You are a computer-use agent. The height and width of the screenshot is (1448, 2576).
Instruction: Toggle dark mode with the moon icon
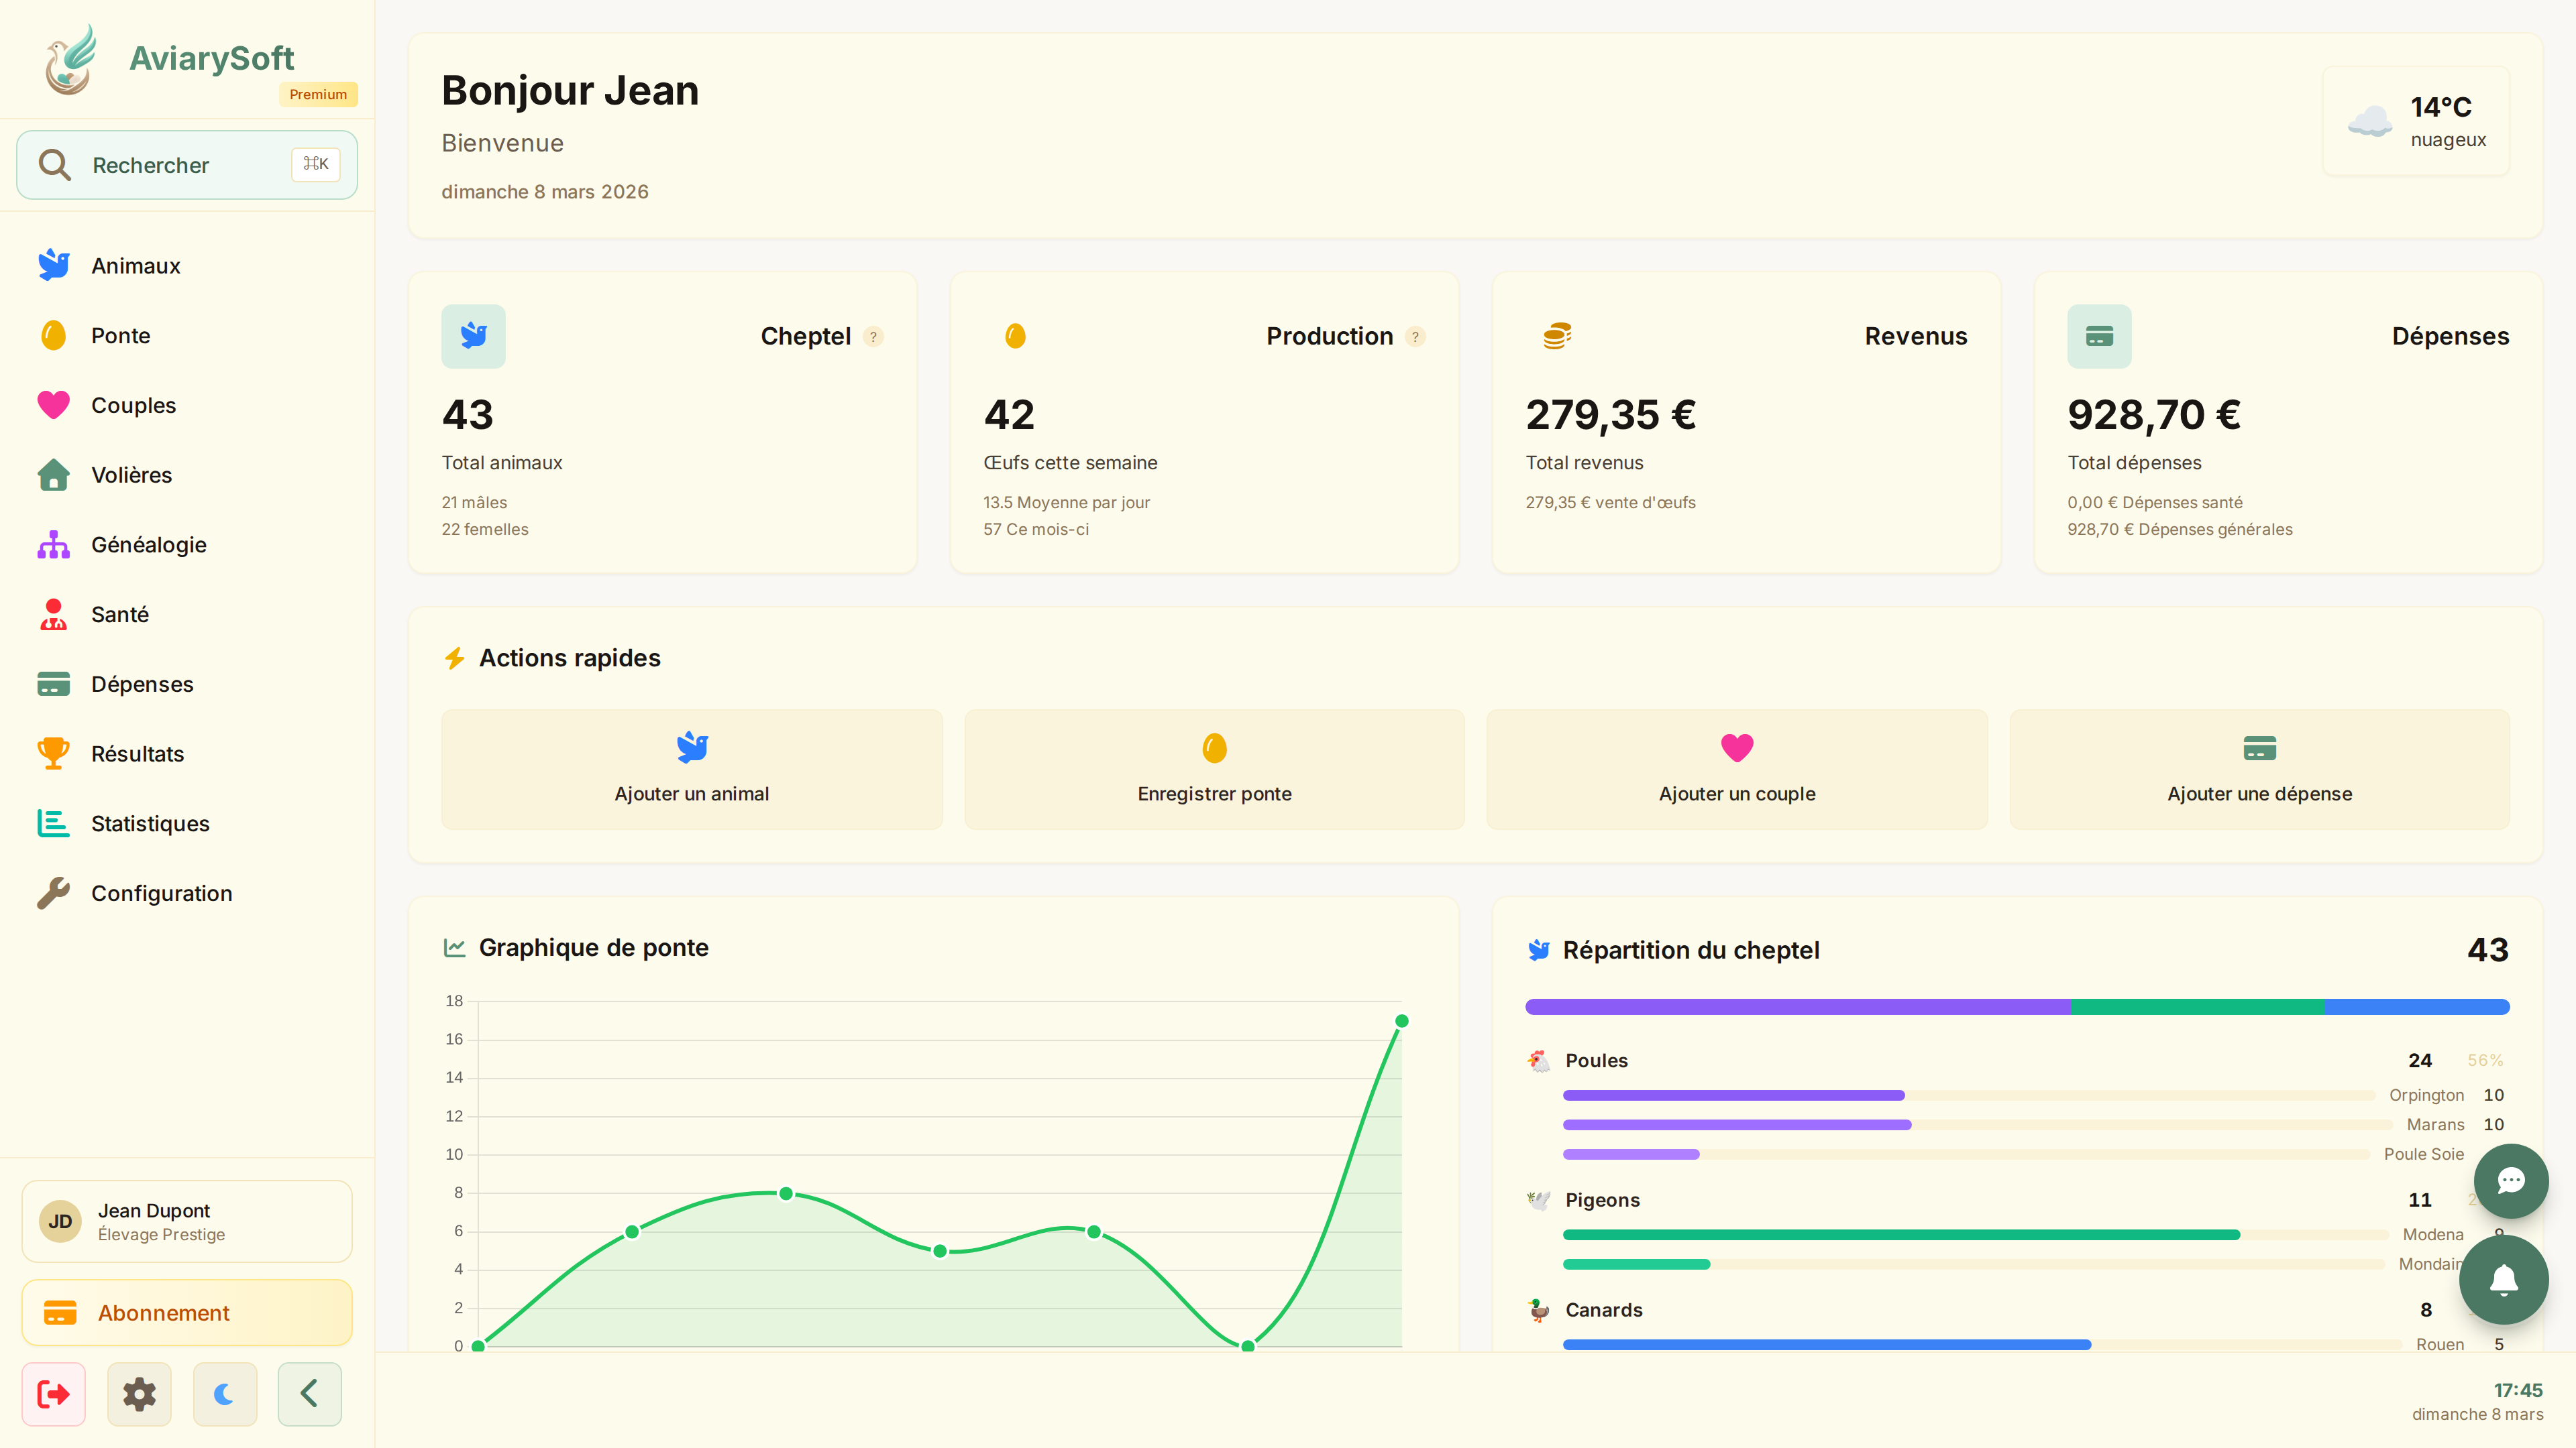coord(224,1393)
